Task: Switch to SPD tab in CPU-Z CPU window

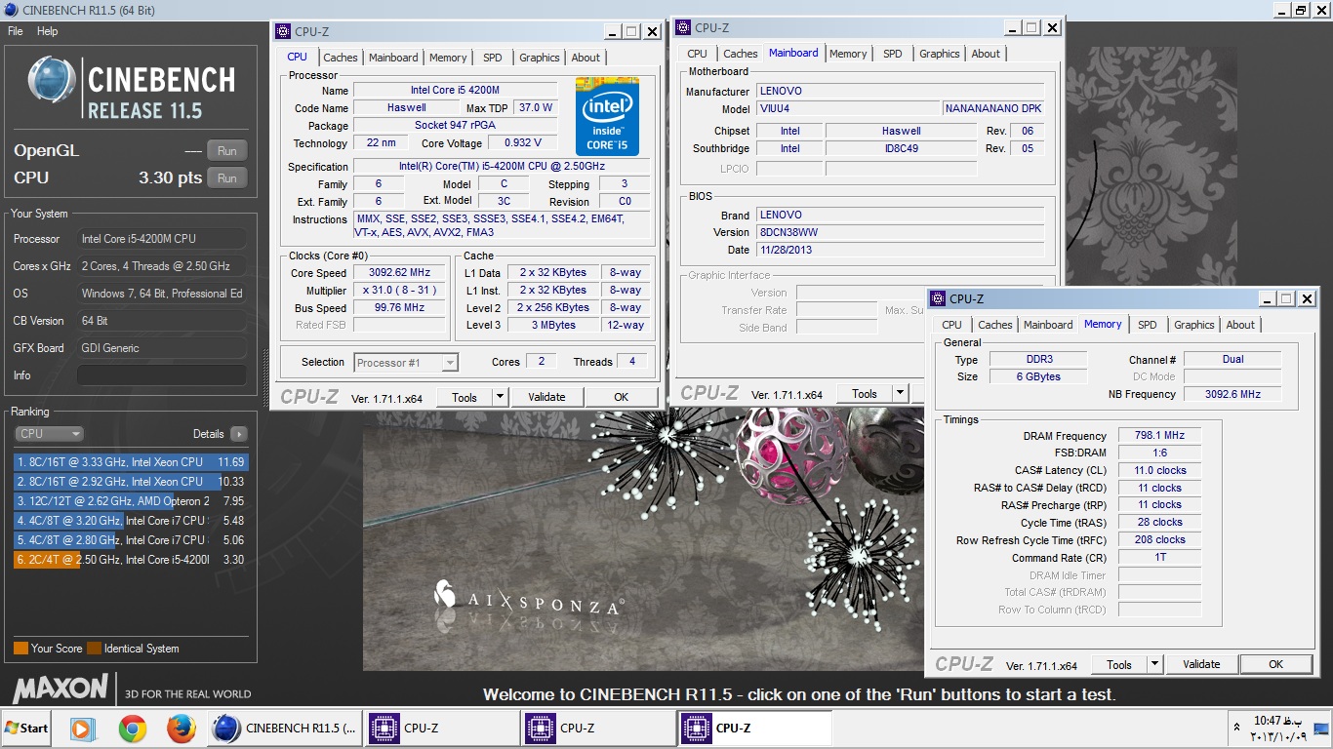Action: click(493, 58)
